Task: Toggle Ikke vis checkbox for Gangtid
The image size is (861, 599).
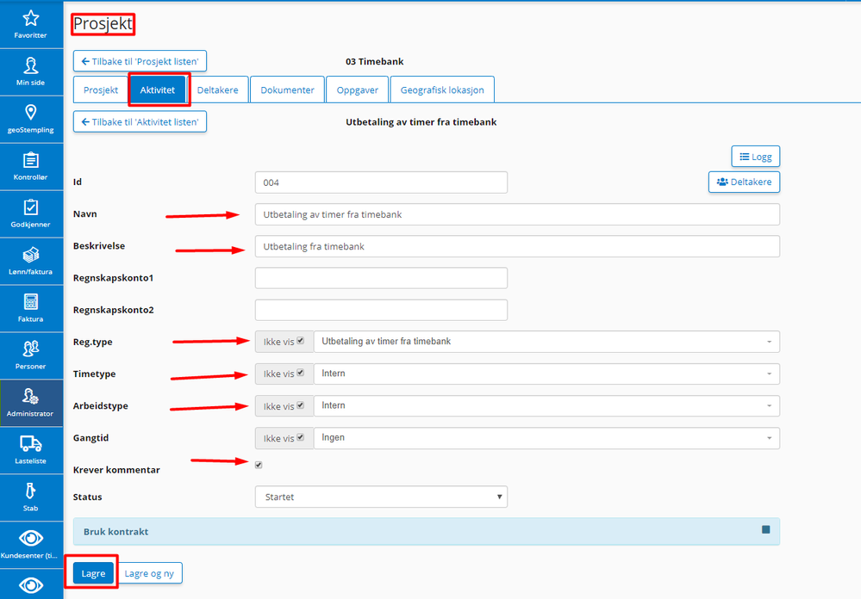Action: (301, 437)
